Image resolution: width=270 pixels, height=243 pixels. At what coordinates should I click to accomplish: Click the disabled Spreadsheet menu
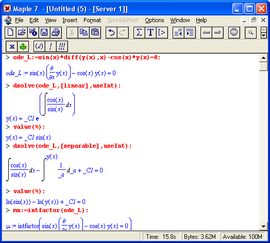pyautogui.click(x=123, y=20)
